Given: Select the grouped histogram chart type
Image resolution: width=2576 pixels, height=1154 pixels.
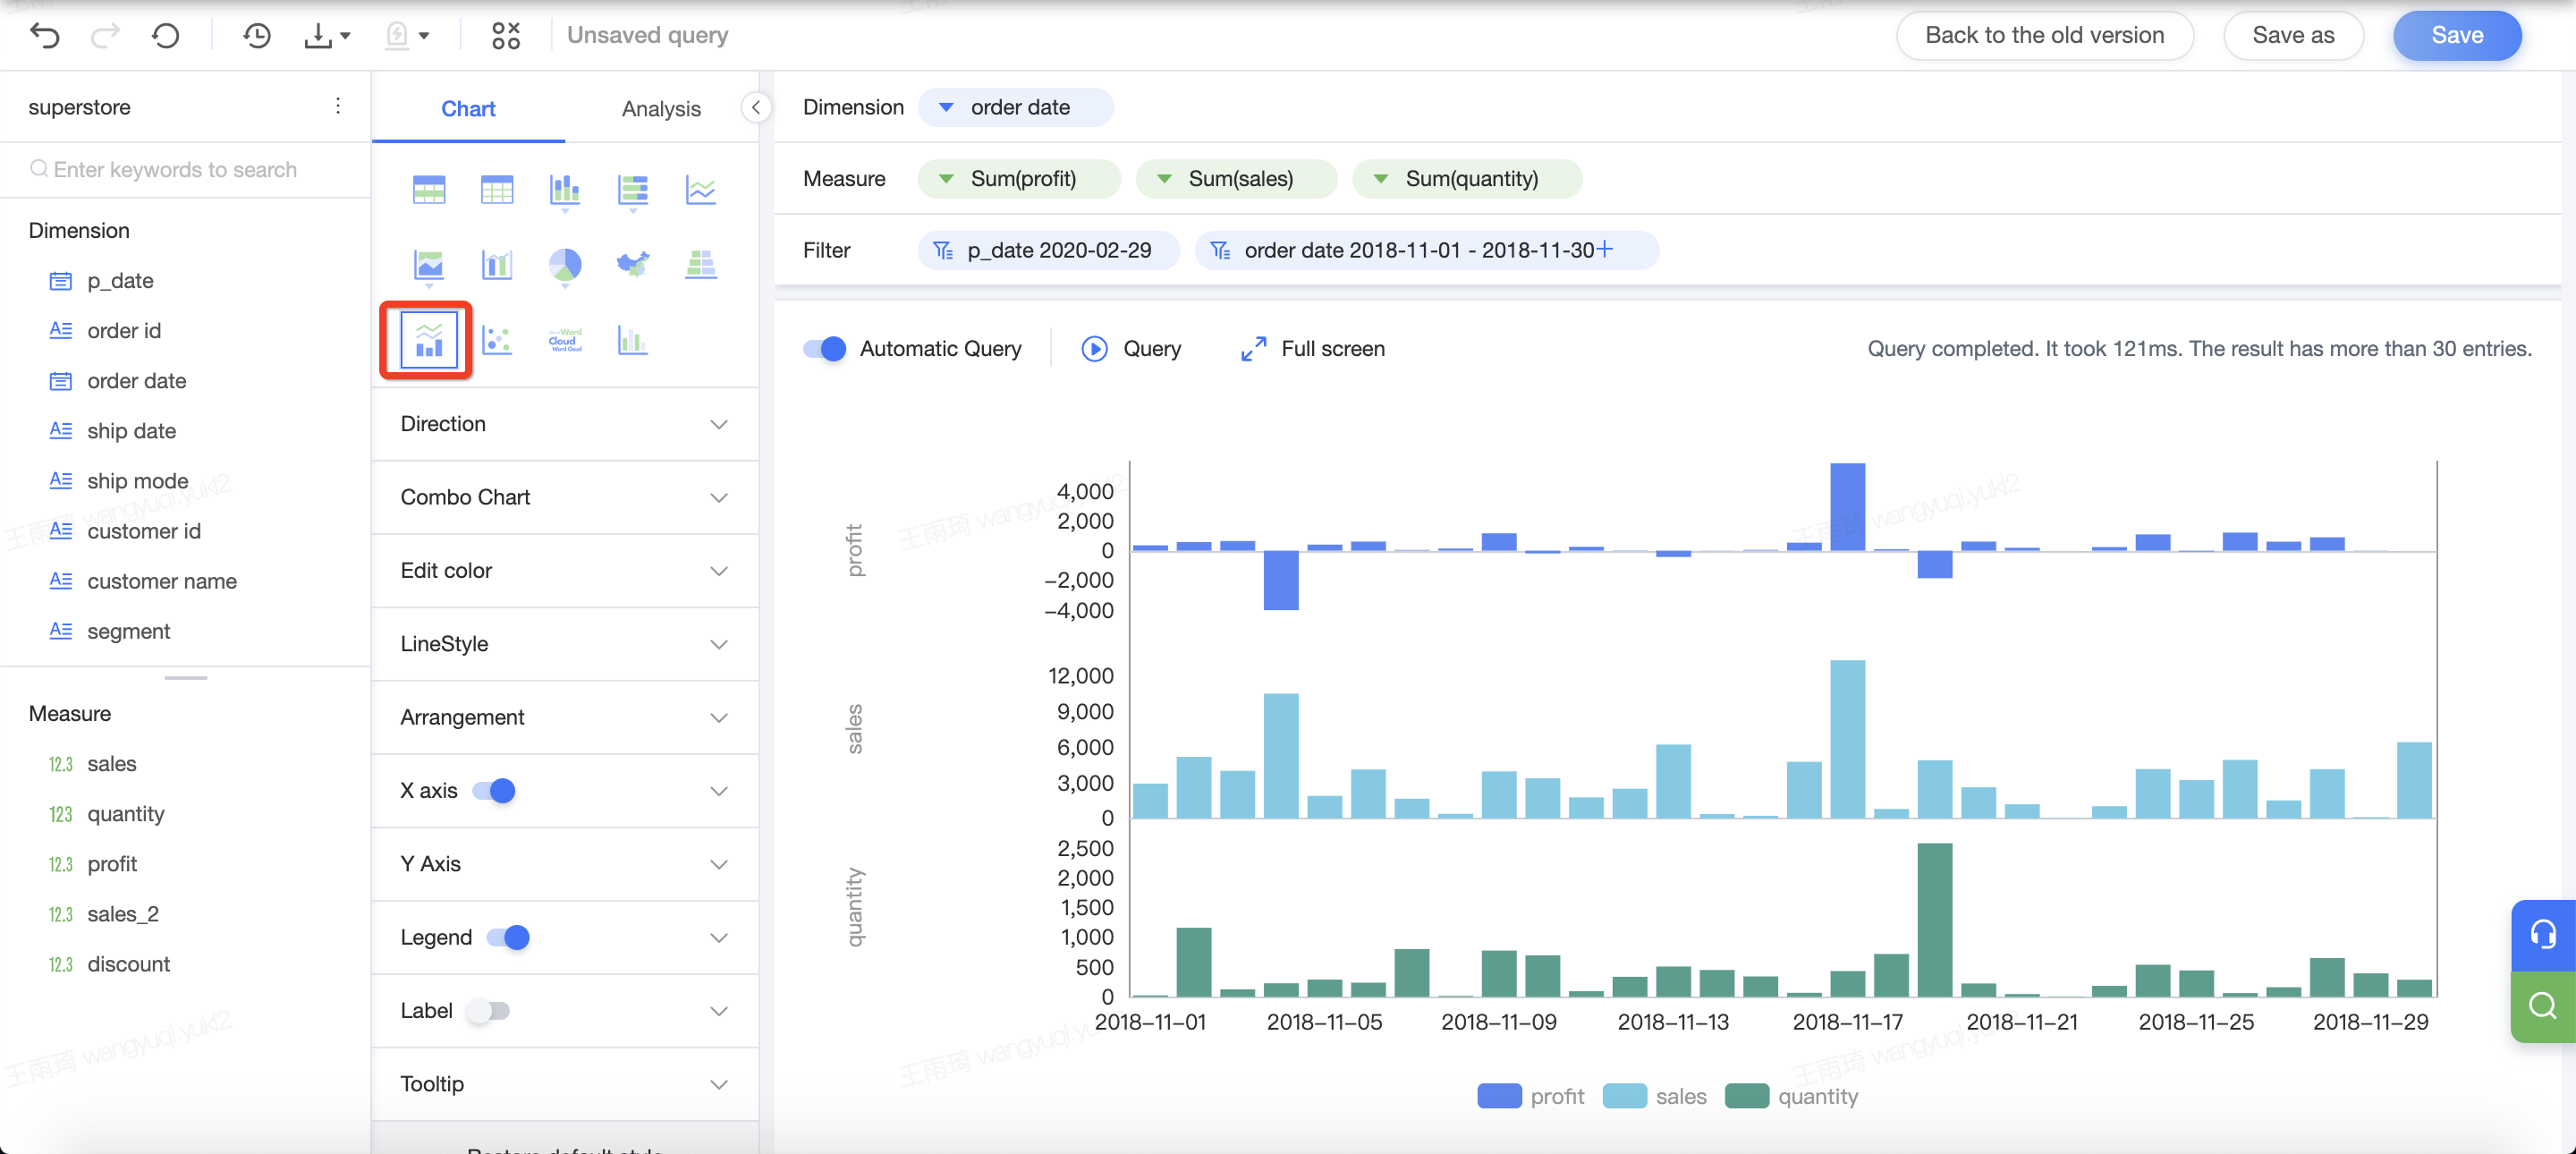Looking at the screenshot, I should point(633,340).
